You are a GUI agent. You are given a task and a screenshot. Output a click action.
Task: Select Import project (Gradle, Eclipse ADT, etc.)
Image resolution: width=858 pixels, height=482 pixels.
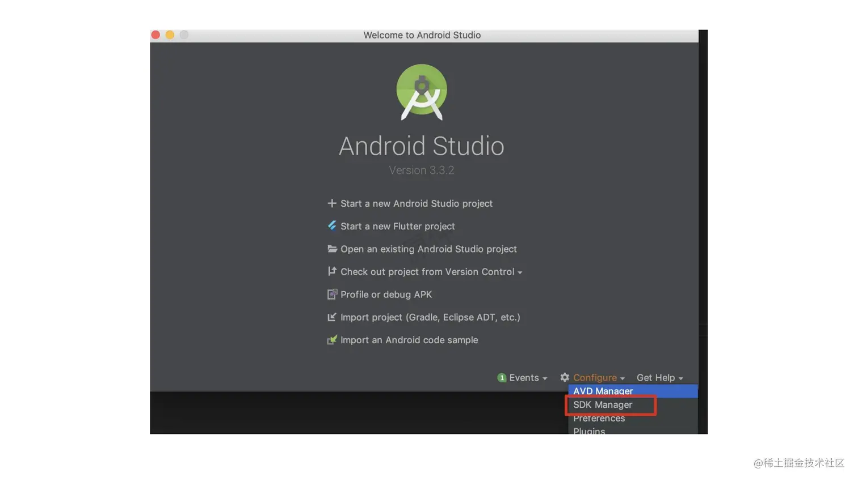(x=430, y=317)
